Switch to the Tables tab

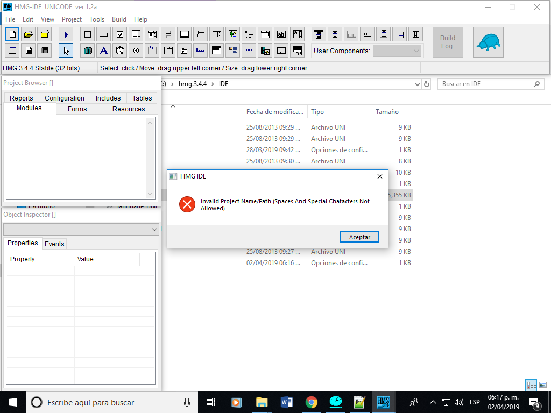point(142,98)
